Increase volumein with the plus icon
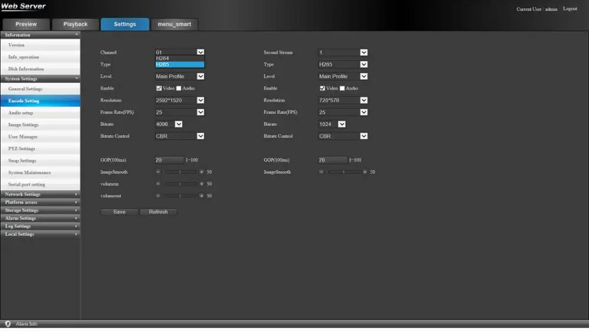589x331 pixels. click(201, 184)
